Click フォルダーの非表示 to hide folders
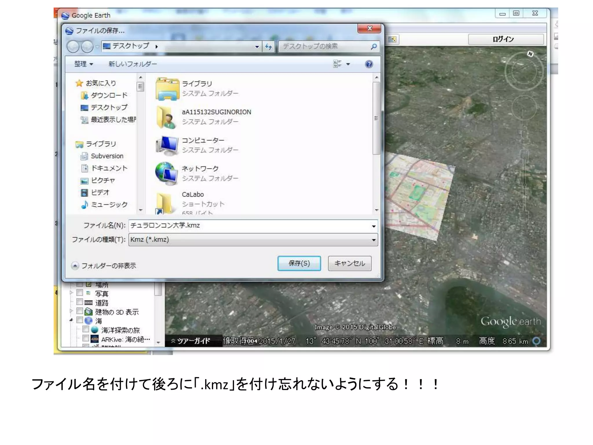The width and height of the screenshot is (593, 445). [x=104, y=266]
